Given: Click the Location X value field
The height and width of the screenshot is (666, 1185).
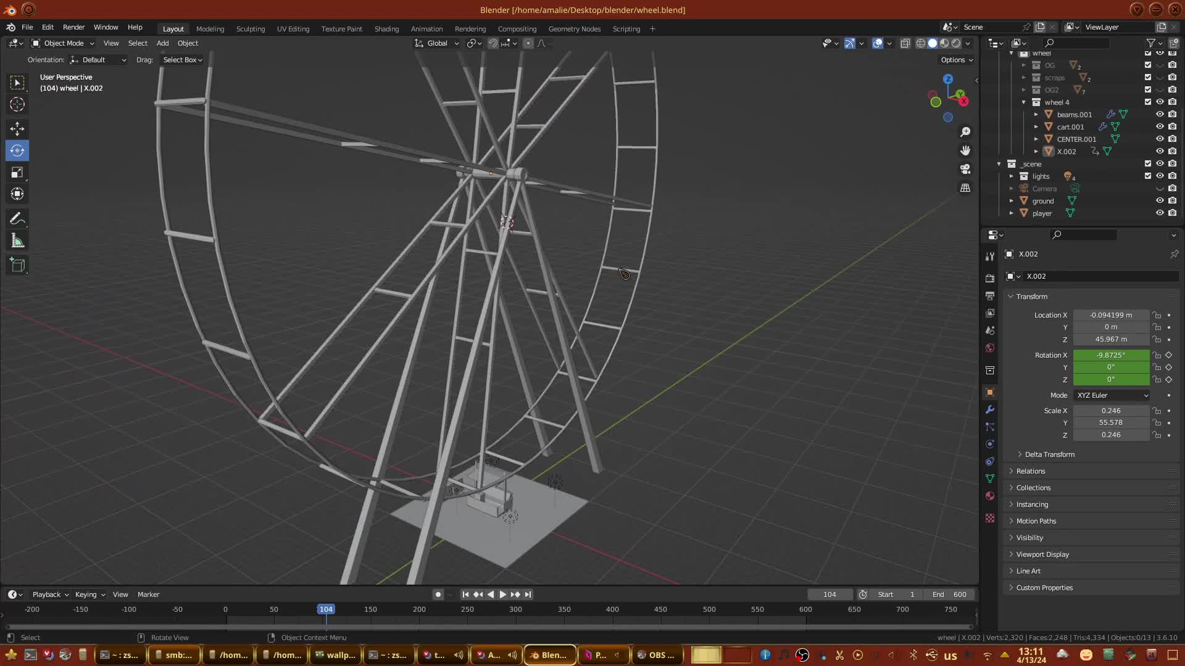Looking at the screenshot, I should click(x=1111, y=315).
